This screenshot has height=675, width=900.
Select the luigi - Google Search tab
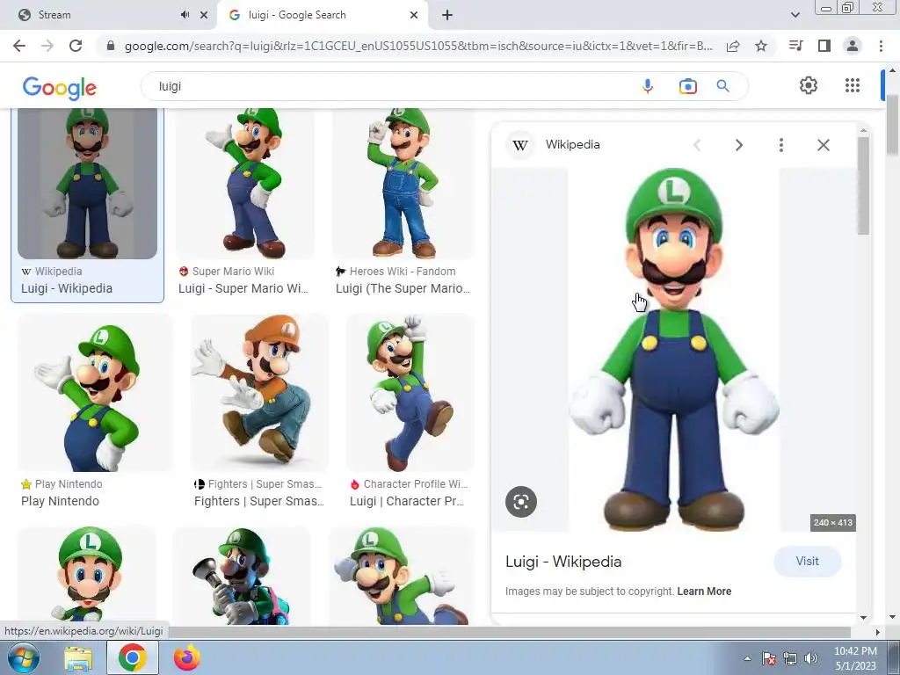(323, 15)
